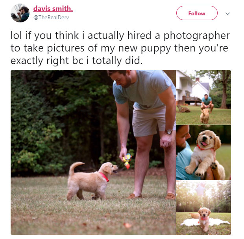Click the @TheRealDerv handle
Viewport: 244px width, 239px height.
point(51,17)
